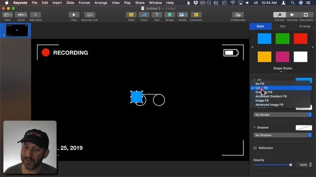Image resolution: width=316 pixels, height=177 pixels.
Task: Show the Format inspector
Action: [279, 15]
